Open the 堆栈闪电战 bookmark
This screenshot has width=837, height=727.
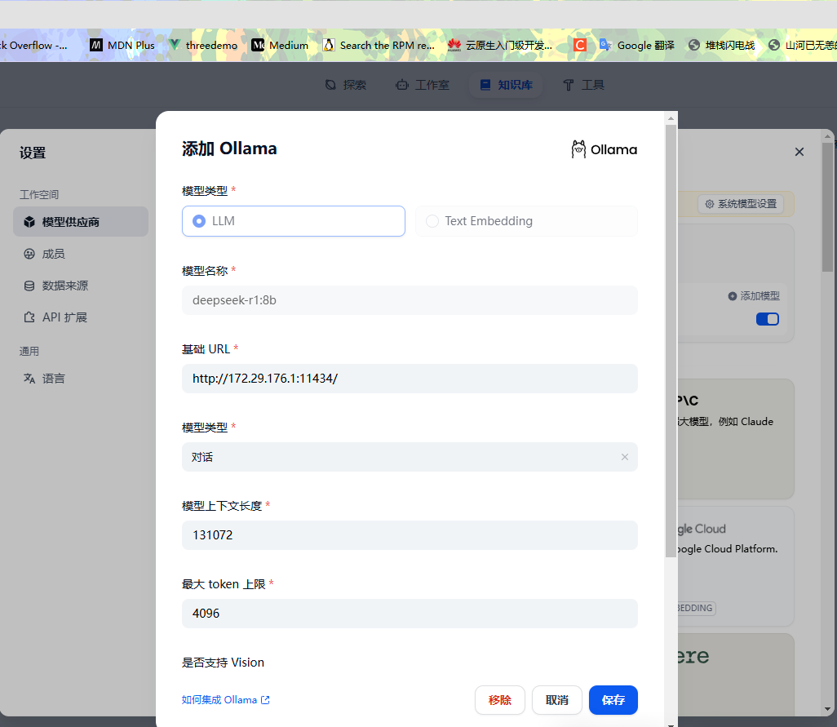[x=722, y=46]
